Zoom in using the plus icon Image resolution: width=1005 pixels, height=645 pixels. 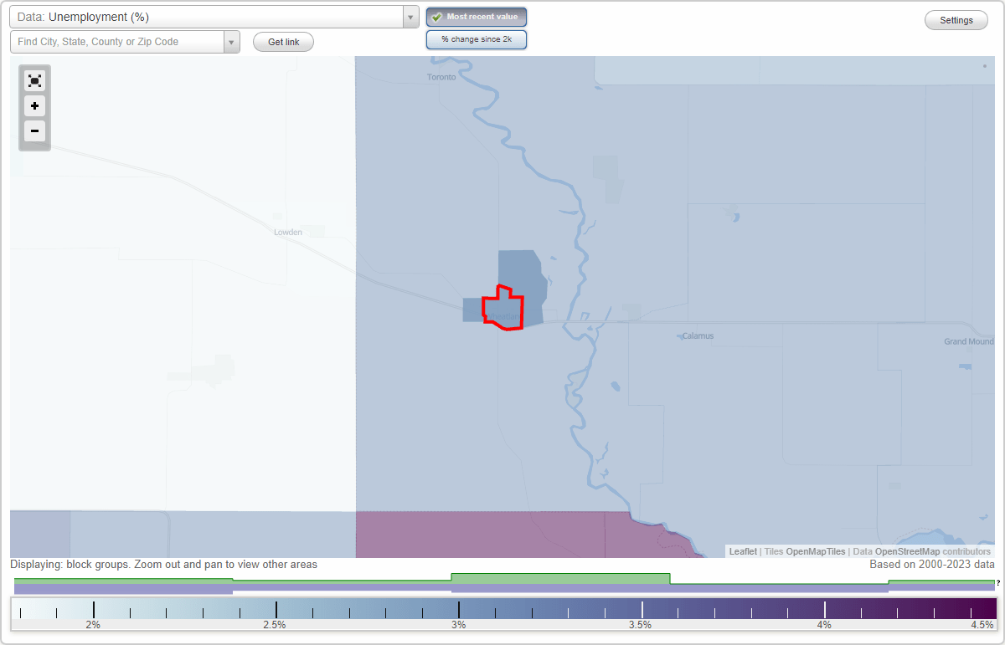34,105
